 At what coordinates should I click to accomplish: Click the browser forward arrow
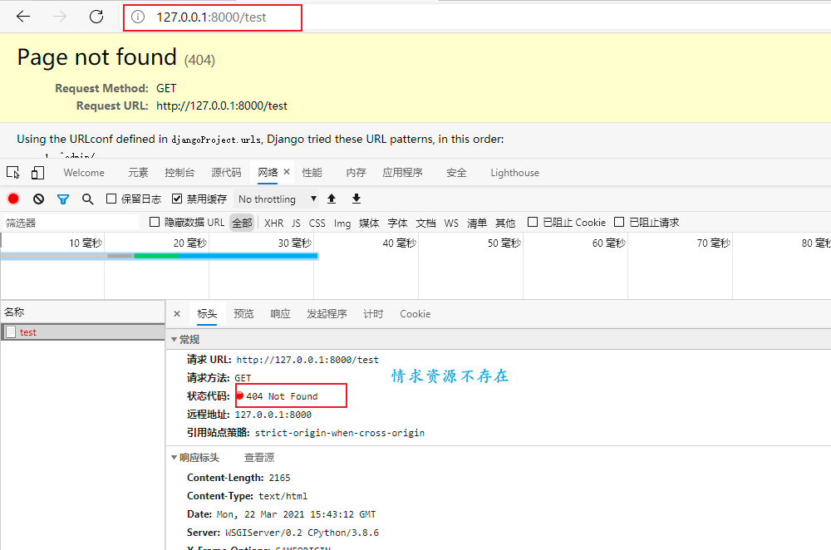coord(60,17)
